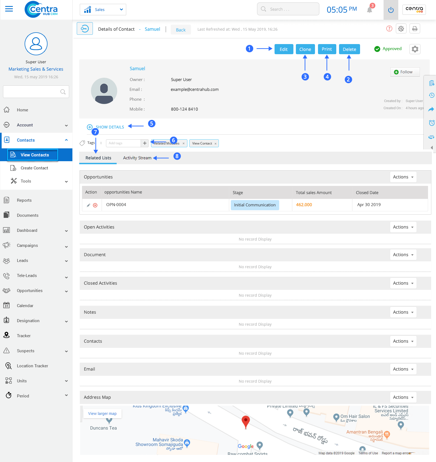Open the Sales module dropdown
Viewport: 436px width, 462px height.
click(103, 10)
